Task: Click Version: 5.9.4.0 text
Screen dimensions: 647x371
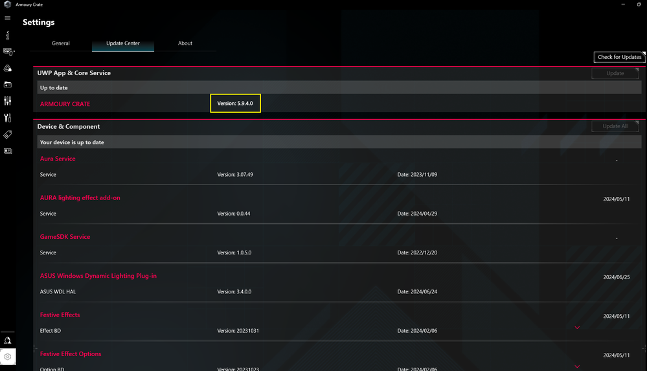Action: (x=235, y=103)
